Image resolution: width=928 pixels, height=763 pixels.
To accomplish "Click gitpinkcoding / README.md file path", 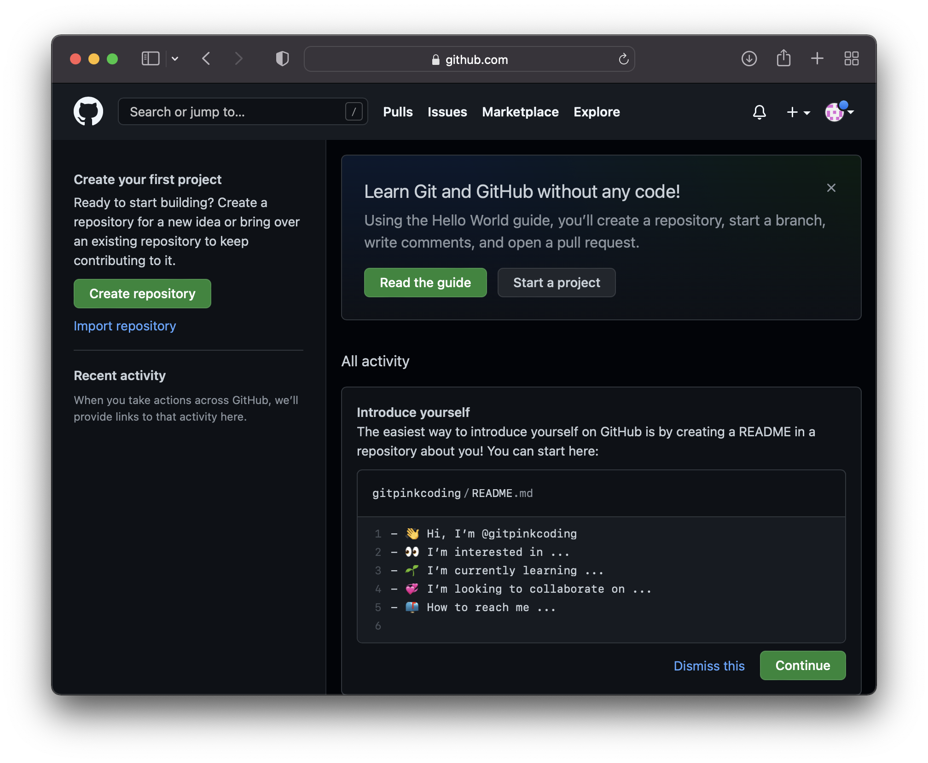I will 452,493.
